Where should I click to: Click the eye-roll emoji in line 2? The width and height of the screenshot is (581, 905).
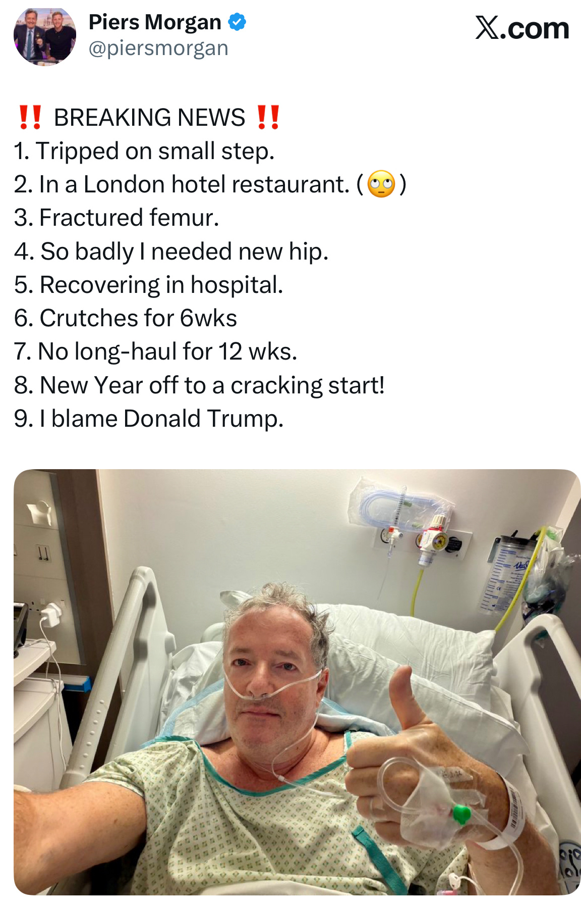[x=381, y=184]
